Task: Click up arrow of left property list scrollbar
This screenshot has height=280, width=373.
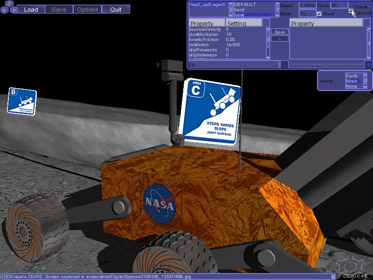Action: coord(268,29)
